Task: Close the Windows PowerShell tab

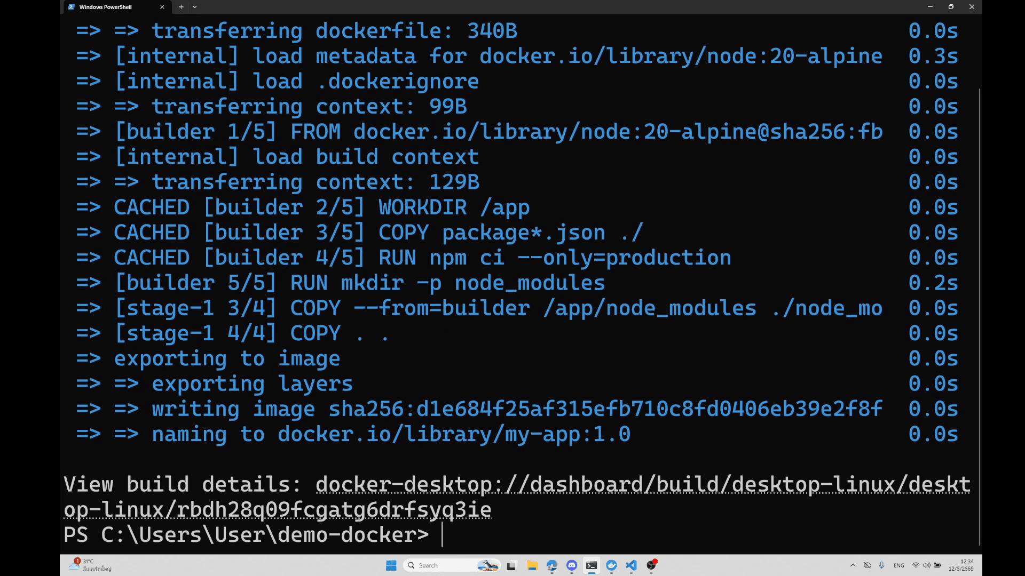Action: tap(162, 7)
